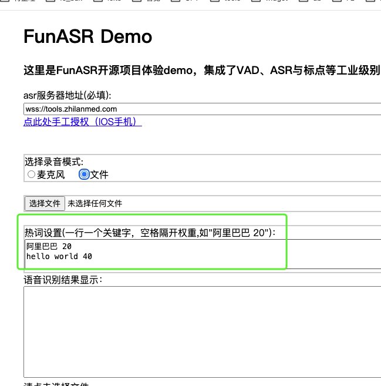The image size is (381, 386).
Task: Focus the asr服务器地址 input field
Action: pos(202,109)
